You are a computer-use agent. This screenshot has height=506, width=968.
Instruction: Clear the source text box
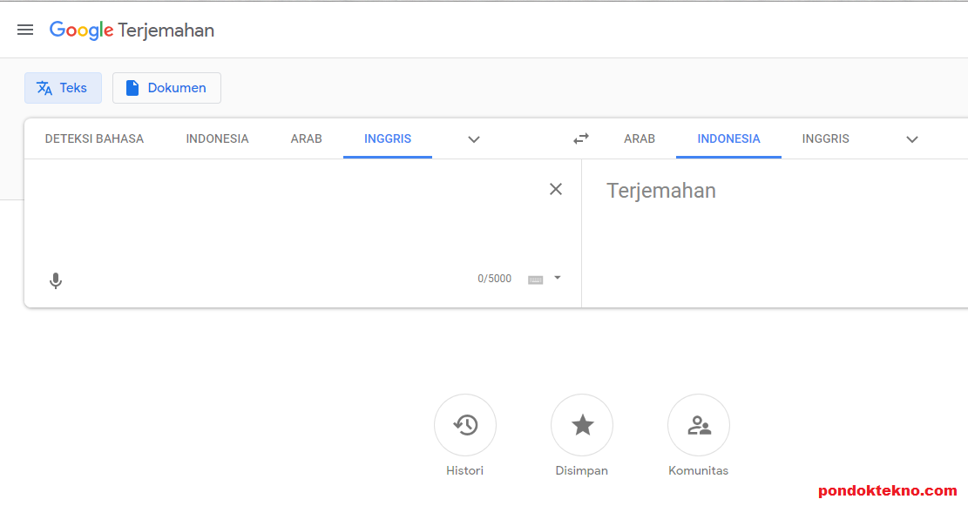556,189
